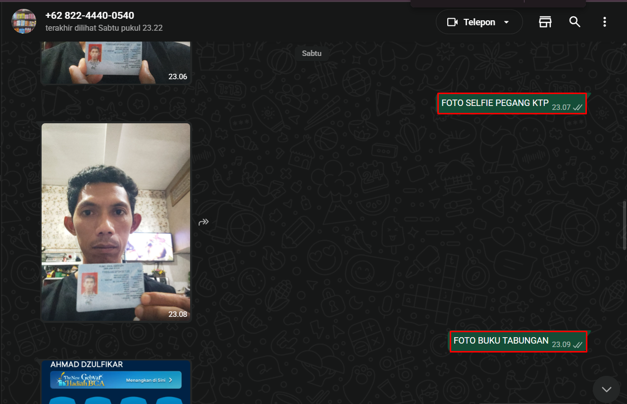This screenshot has height=404, width=627.
Task: Select the message FOTO SELFIE PEGANG KTP
Action: coord(512,103)
